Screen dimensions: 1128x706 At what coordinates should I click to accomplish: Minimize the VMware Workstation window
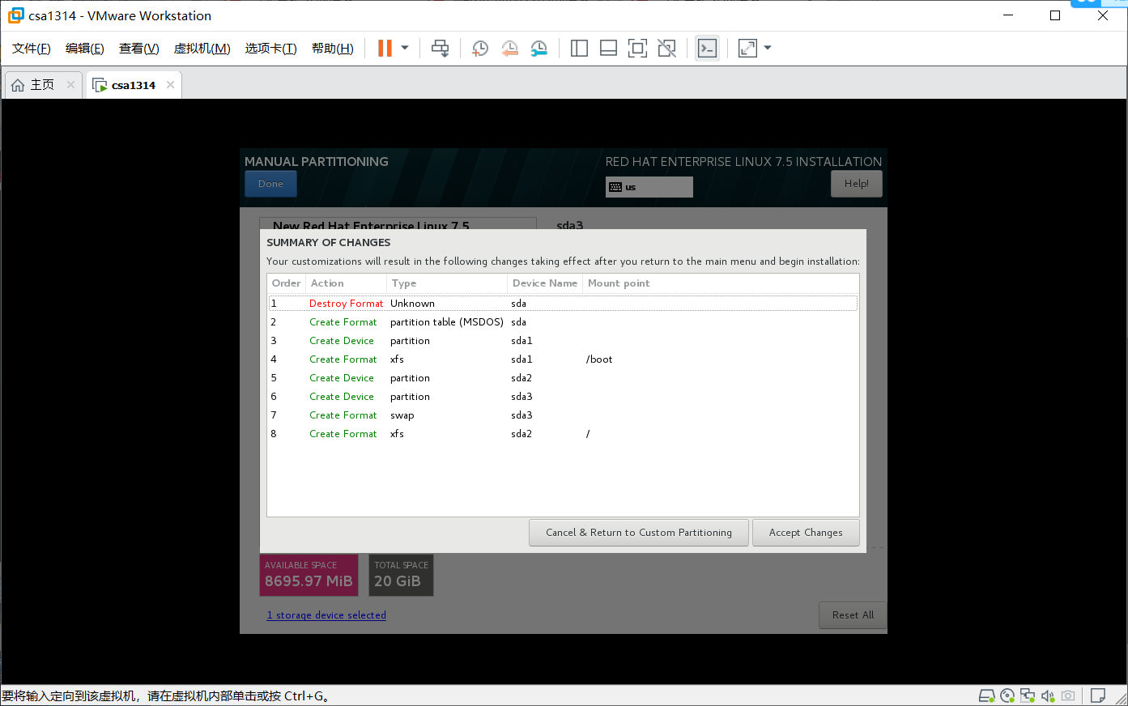[x=1008, y=15]
